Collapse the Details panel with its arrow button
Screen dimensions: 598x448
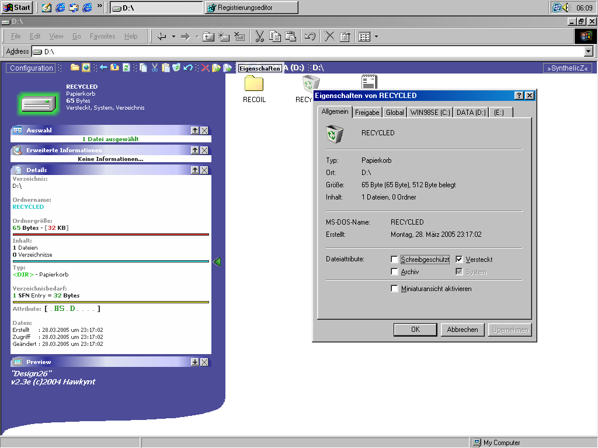pyautogui.click(x=195, y=170)
